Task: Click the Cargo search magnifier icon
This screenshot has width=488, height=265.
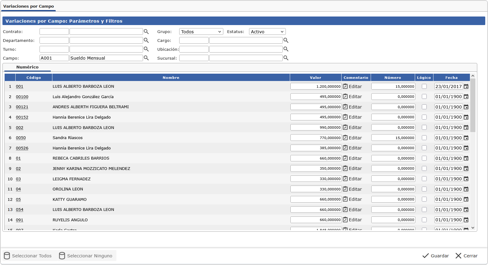Action: (286, 40)
